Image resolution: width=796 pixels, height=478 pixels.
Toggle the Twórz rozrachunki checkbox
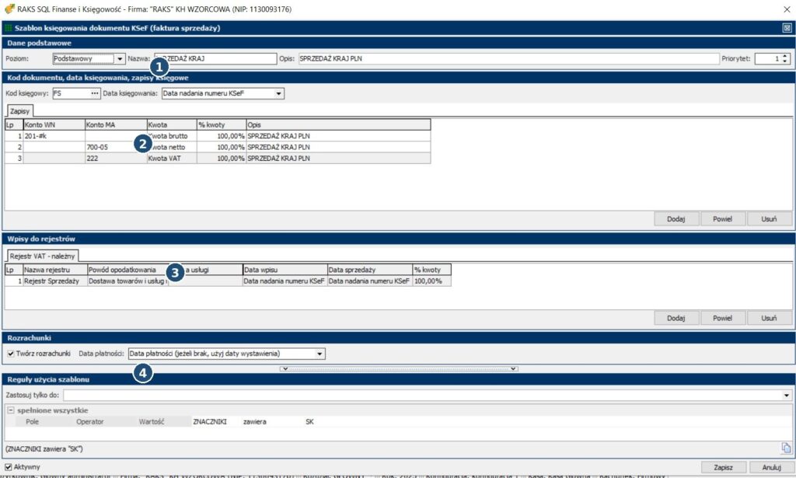point(10,354)
